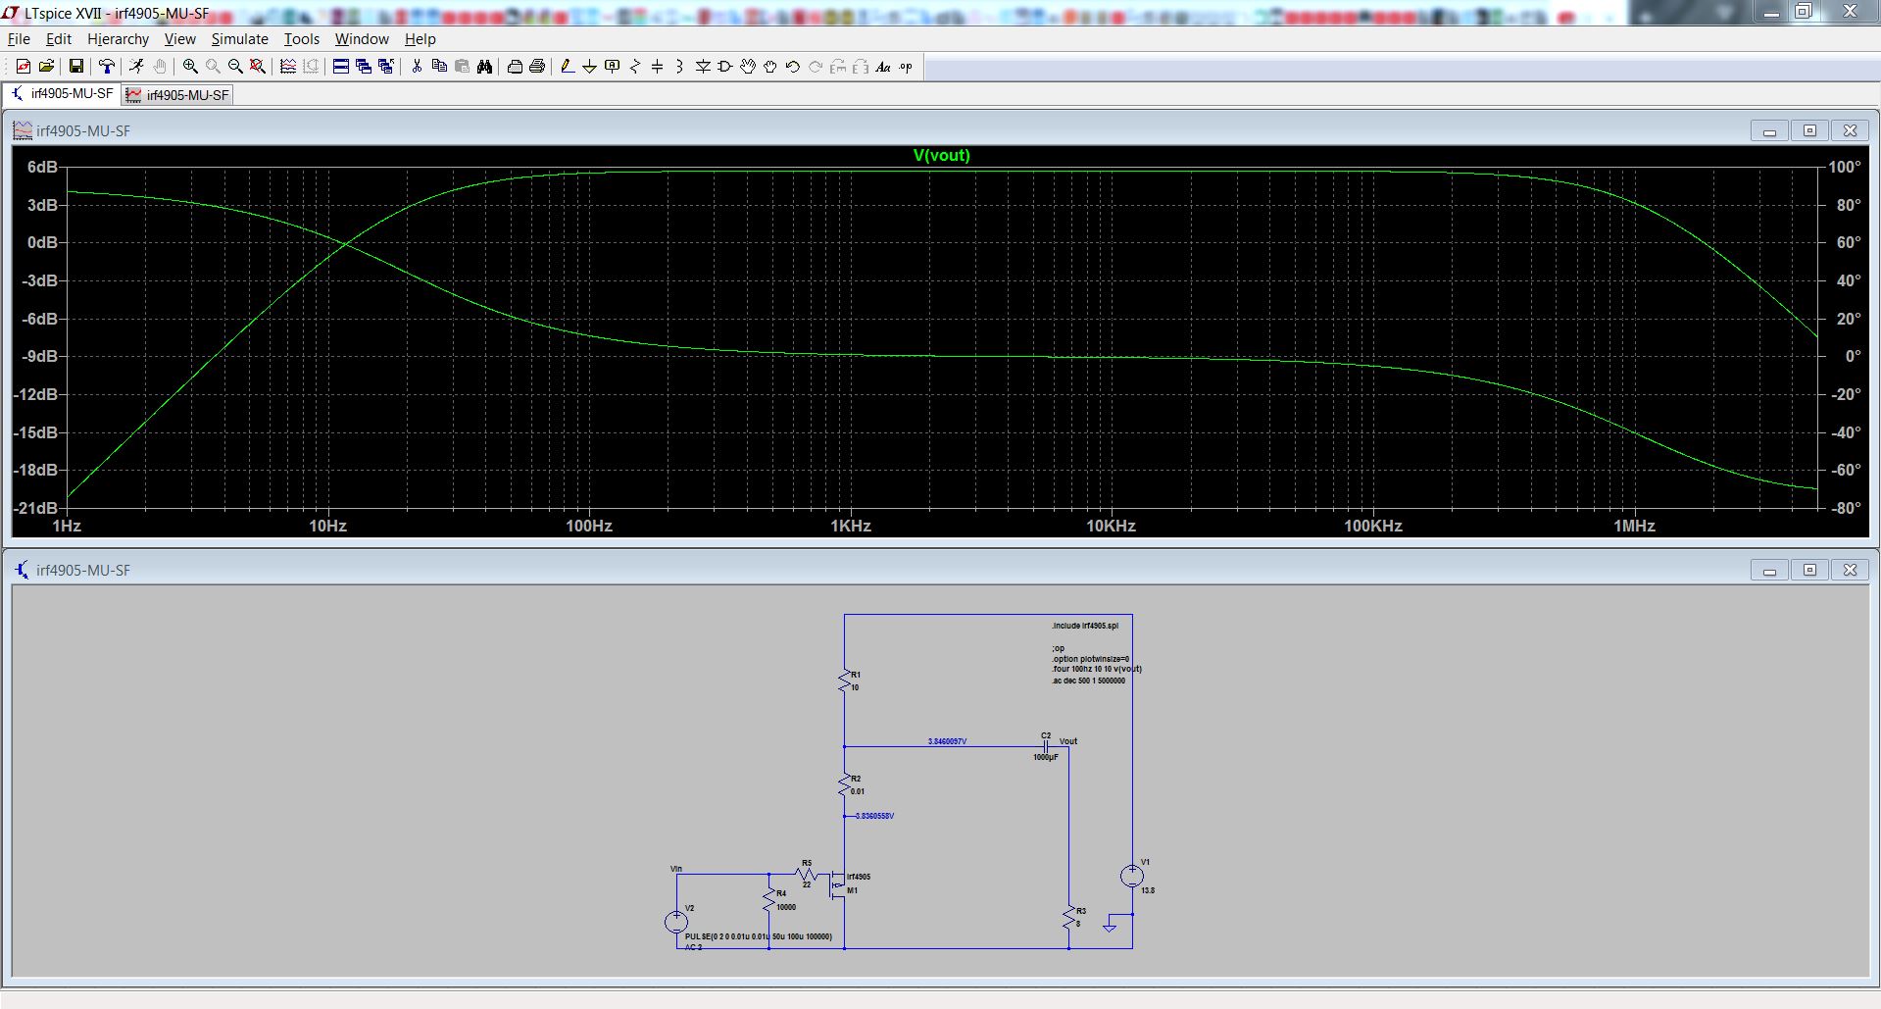Open the File menu
This screenshot has height=1009, width=1881.
19,39
